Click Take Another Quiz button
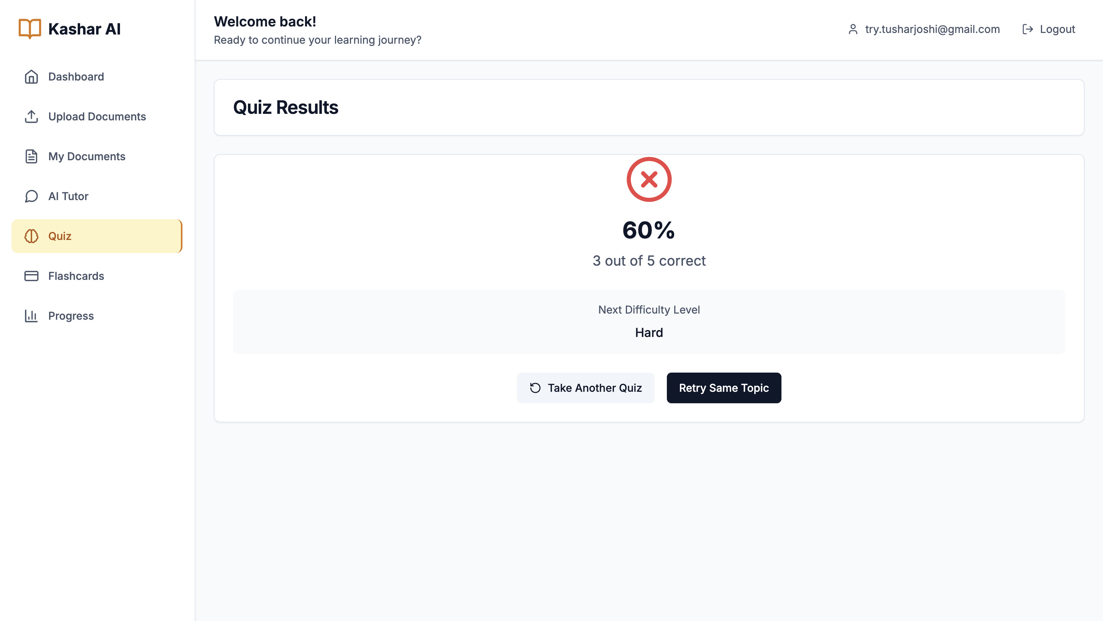The image size is (1103, 621). click(x=585, y=388)
